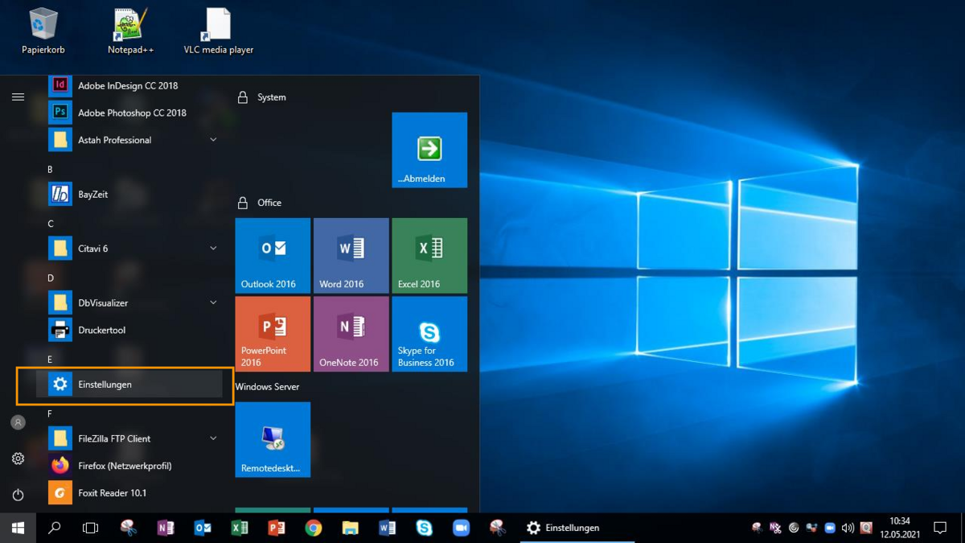Image resolution: width=965 pixels, height=543 pixels.
Task: Open the clock showing 10:34
Action: pyautogui.click(x=900, y=528)
